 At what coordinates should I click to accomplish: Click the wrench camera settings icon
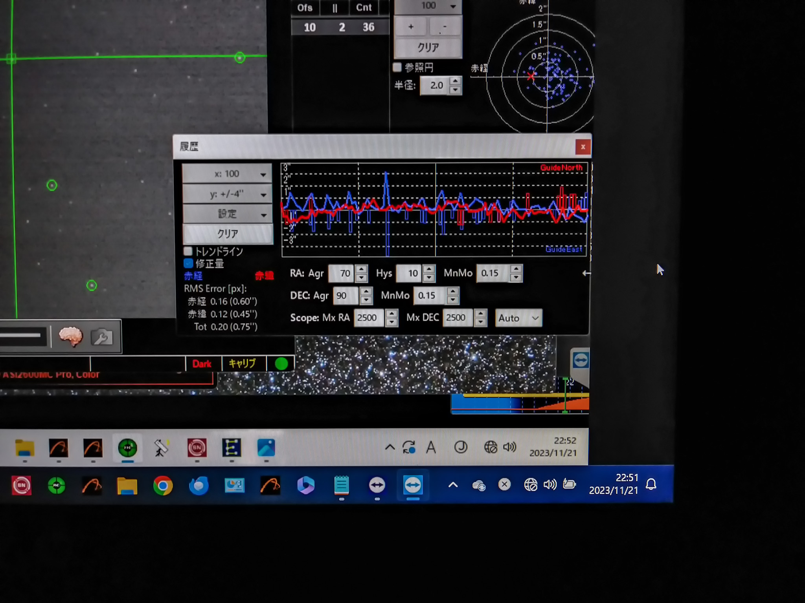pos(102,337)
